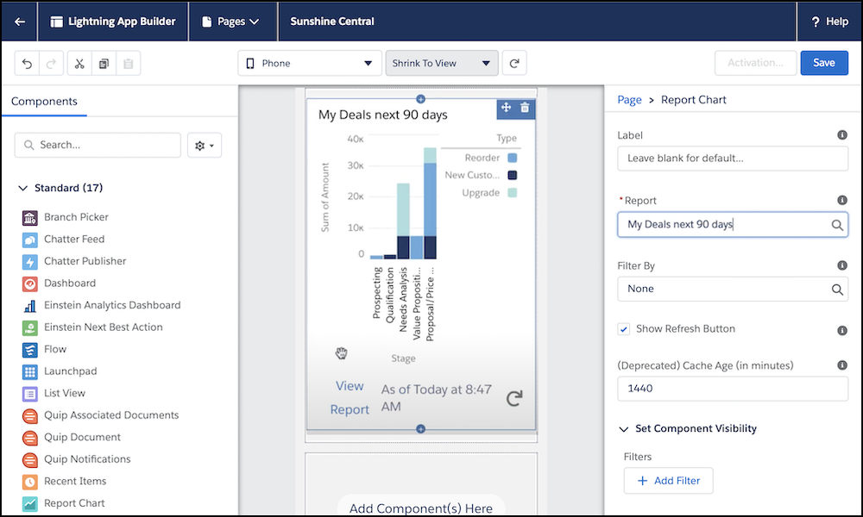This screenshot has width=863, height=517.
Task: Switch to the Components tab
Action: [x=44, y=101]
